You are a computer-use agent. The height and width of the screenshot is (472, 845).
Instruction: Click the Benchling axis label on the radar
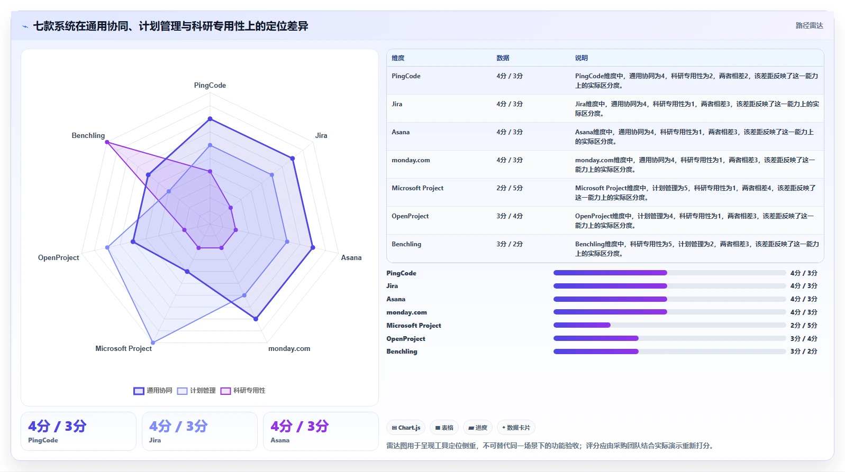point(88,135)
